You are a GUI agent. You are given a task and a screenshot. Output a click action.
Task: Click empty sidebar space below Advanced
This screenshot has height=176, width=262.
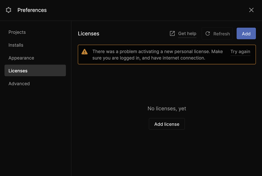click(x=35, y=128)
